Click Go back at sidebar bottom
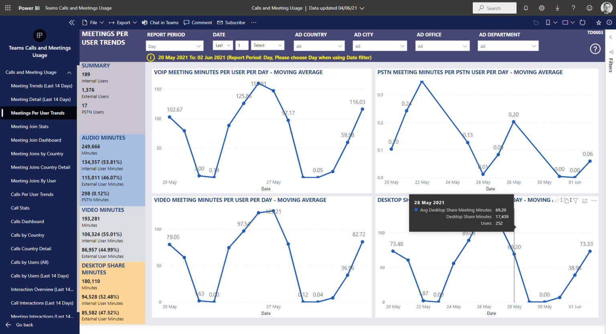The width and height of the screenshot is (616, 334). [19, 325]
